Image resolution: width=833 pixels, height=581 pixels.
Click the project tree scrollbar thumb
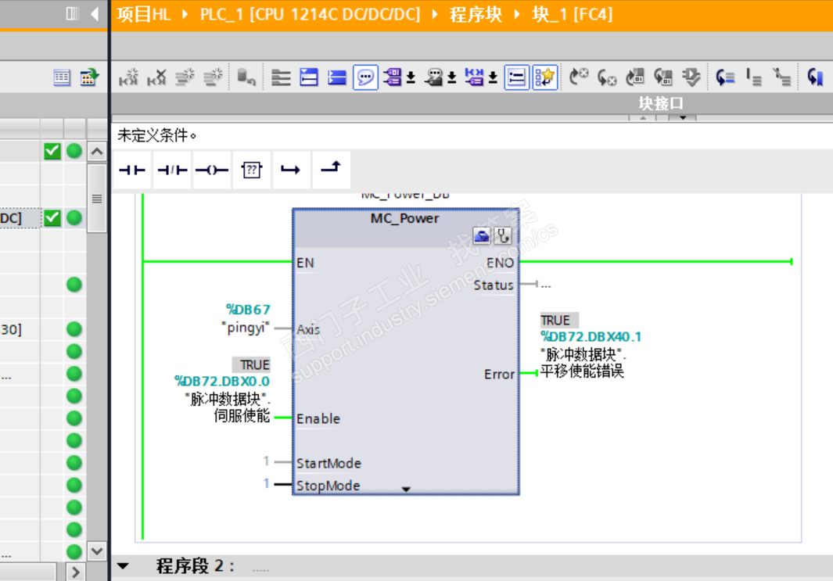coord(97,198)
